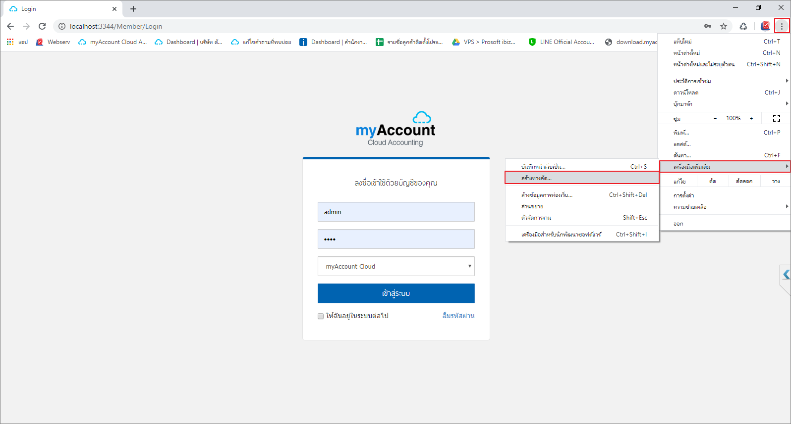The width and height of the screenshot is (791, 424).
Task: Open ส่วนขยาย (extensions) submenu item
Action: tap(582, 206)
